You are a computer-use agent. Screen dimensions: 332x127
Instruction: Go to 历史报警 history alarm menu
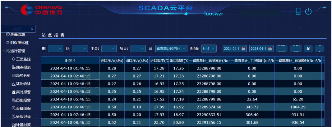[23, 100]
